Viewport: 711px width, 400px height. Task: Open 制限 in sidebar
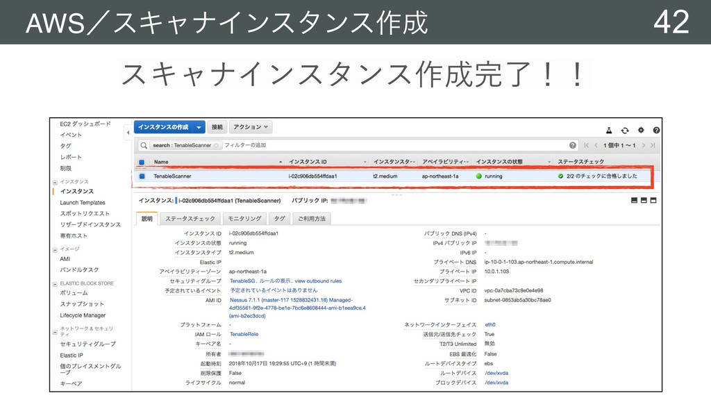65,168
